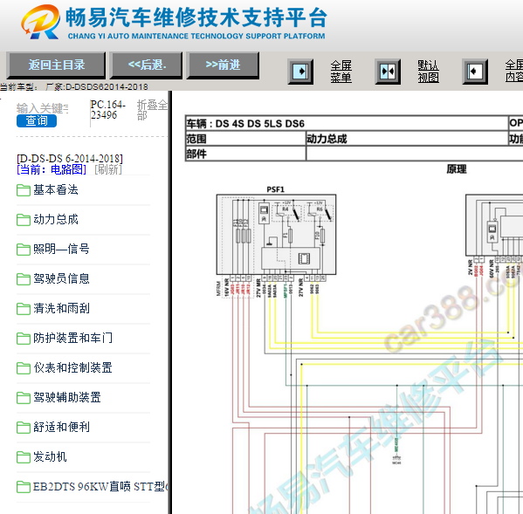Viewport: 523px width, 514px height.
Task: Click the 默认视图 text link
Action: point(429,72)
